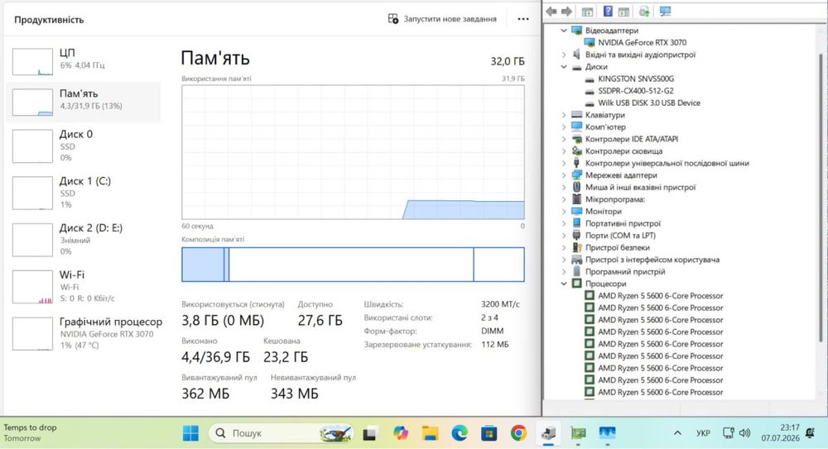The width and height of the screenshot is (828, 449).
Task: Click the Device Manager vertical scrollbar
Action: point(820,198)
